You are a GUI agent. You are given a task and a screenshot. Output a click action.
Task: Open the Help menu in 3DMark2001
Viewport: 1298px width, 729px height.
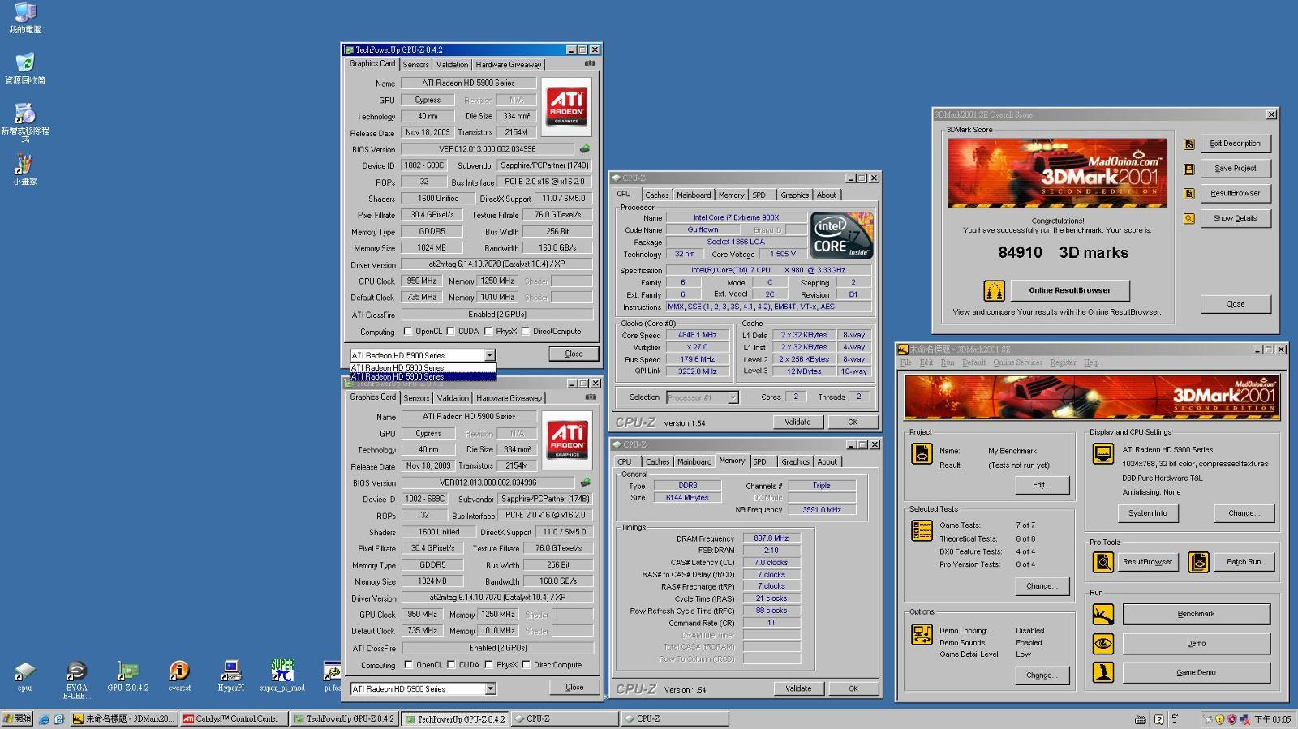[1091, 362]
